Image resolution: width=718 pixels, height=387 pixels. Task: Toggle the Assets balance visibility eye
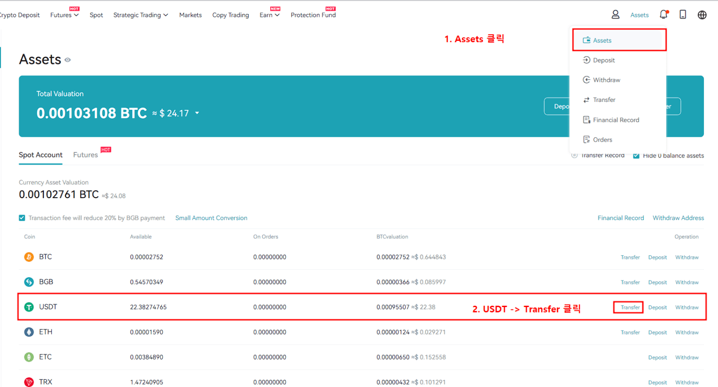68,60
